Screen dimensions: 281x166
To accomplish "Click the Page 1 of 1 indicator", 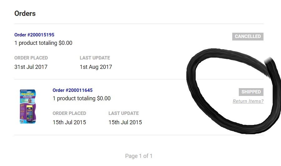I will click(139, 156).
